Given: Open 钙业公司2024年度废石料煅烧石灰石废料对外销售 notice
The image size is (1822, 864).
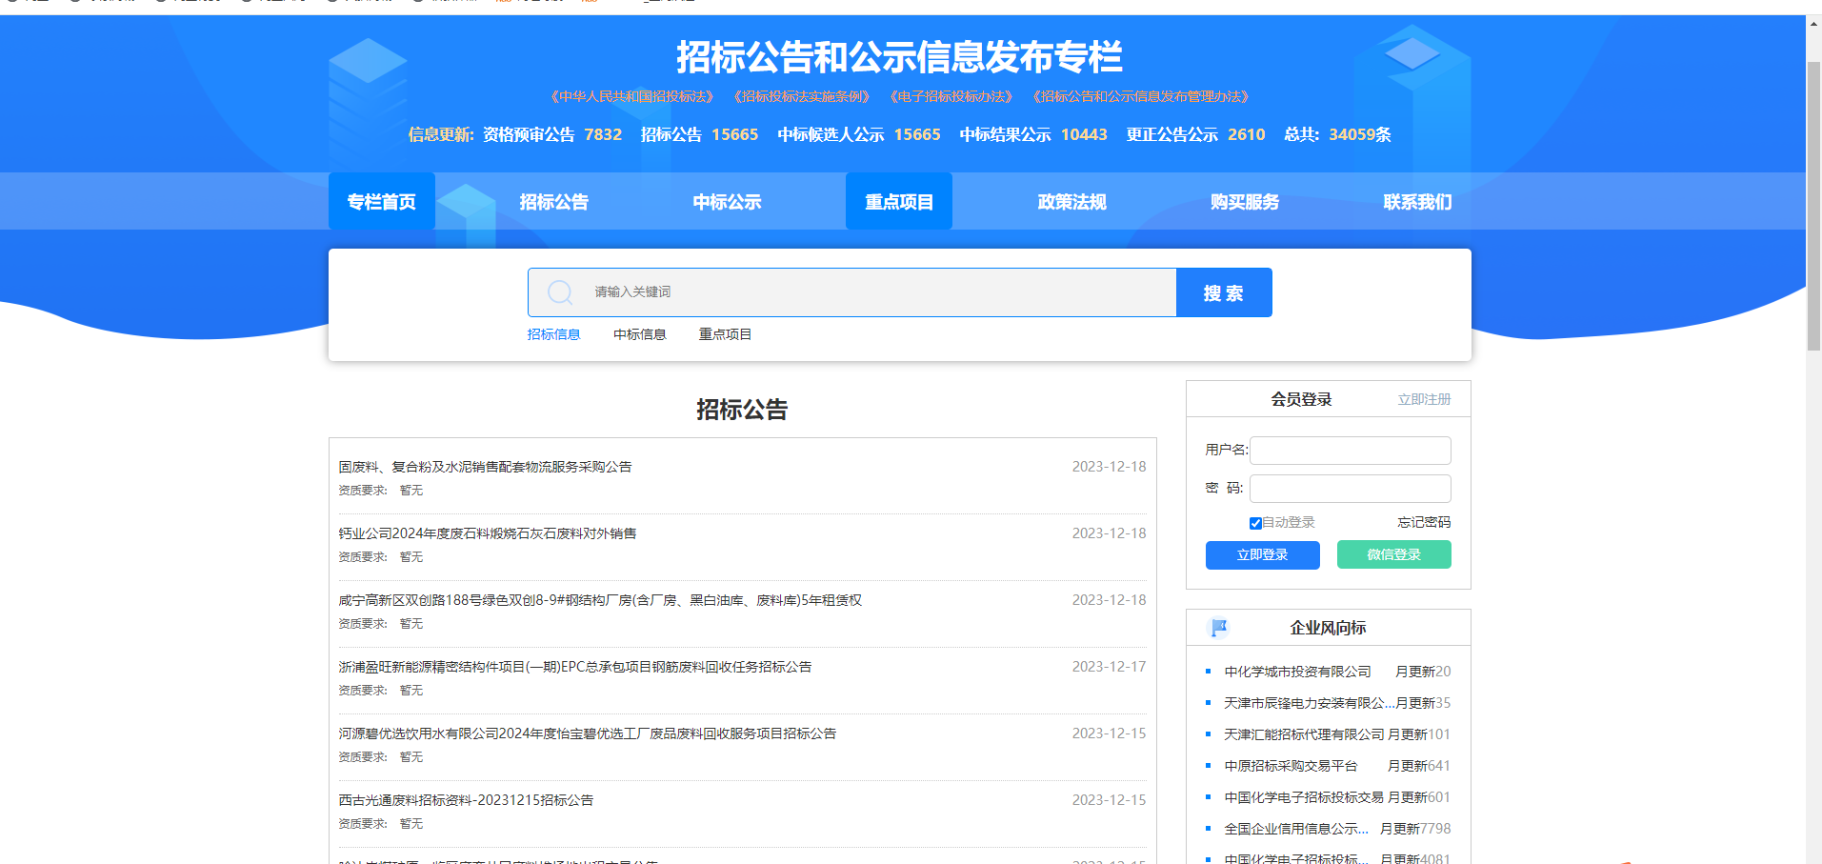Looking at the screenshot, I should [488, 533].
